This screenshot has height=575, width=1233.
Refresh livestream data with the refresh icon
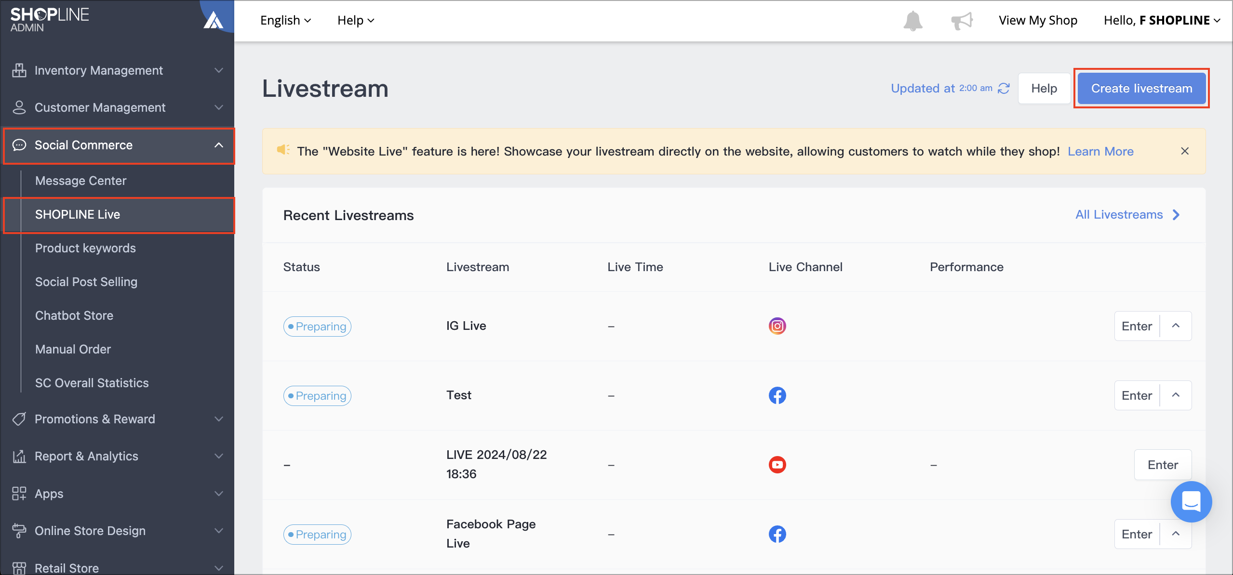tap(1004, 89)
